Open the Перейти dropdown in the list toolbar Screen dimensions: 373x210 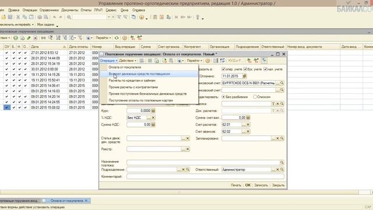click(x=103, y=38)
